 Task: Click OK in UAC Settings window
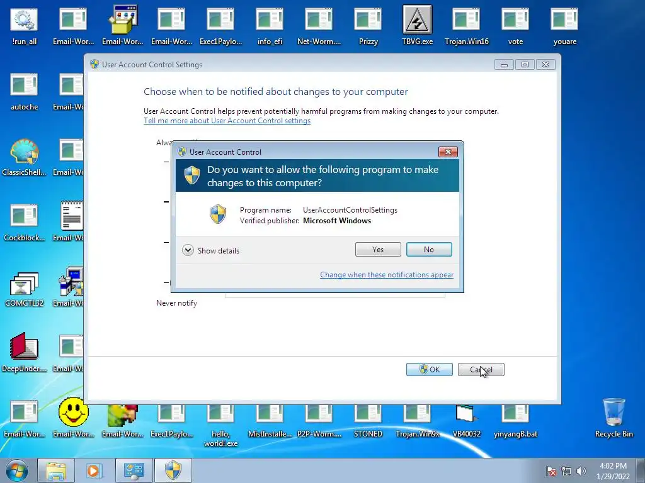[429, 369]
